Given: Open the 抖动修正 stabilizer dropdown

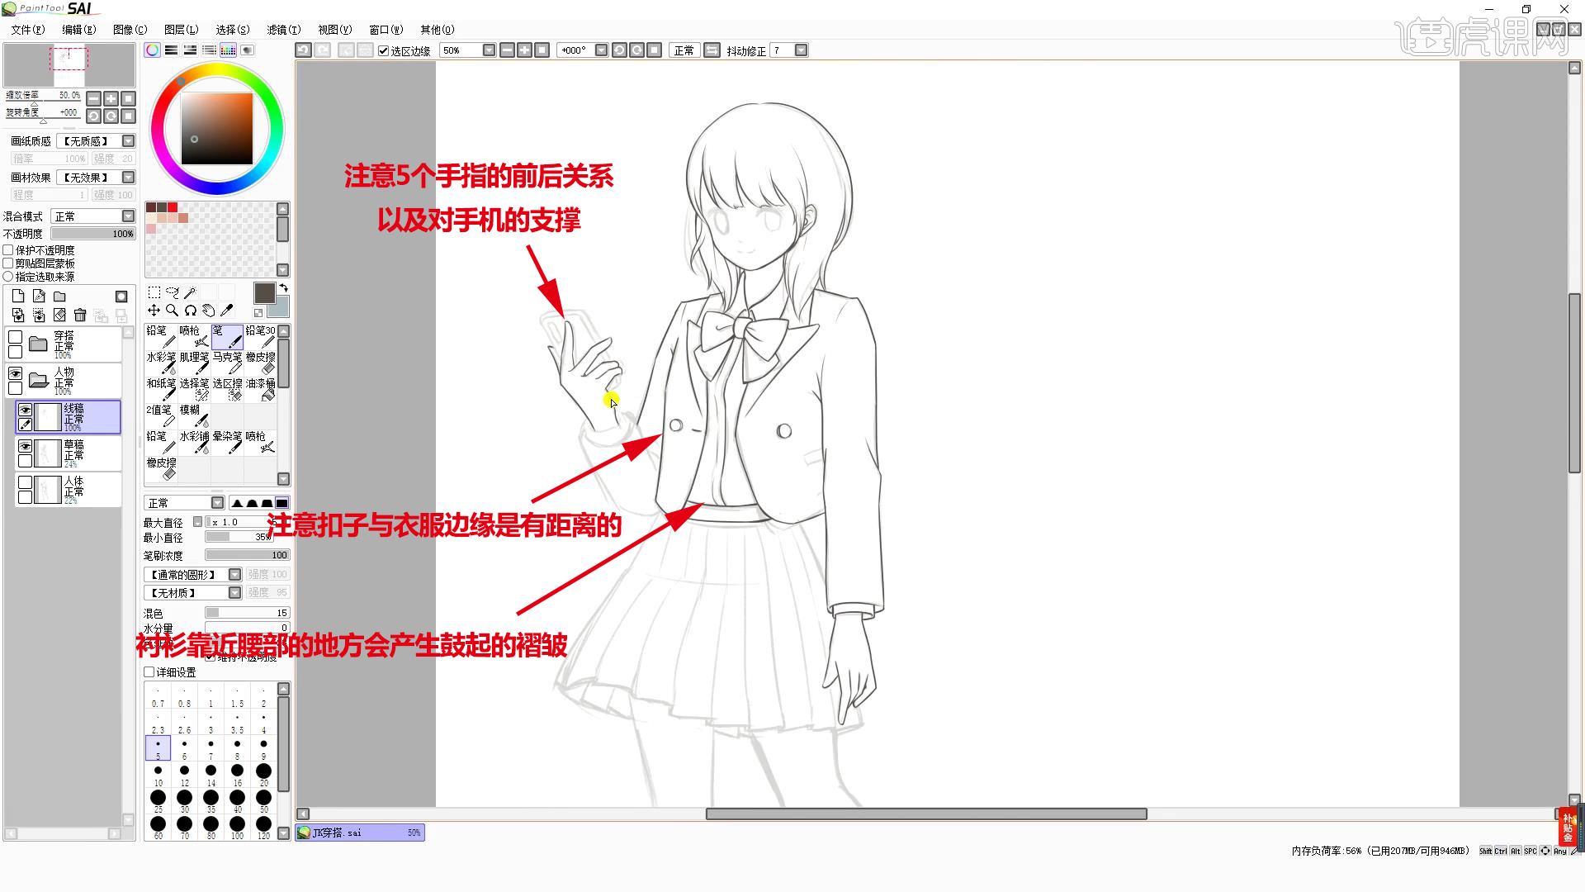Looking at the screenshot, I should [x=801, y=50].
